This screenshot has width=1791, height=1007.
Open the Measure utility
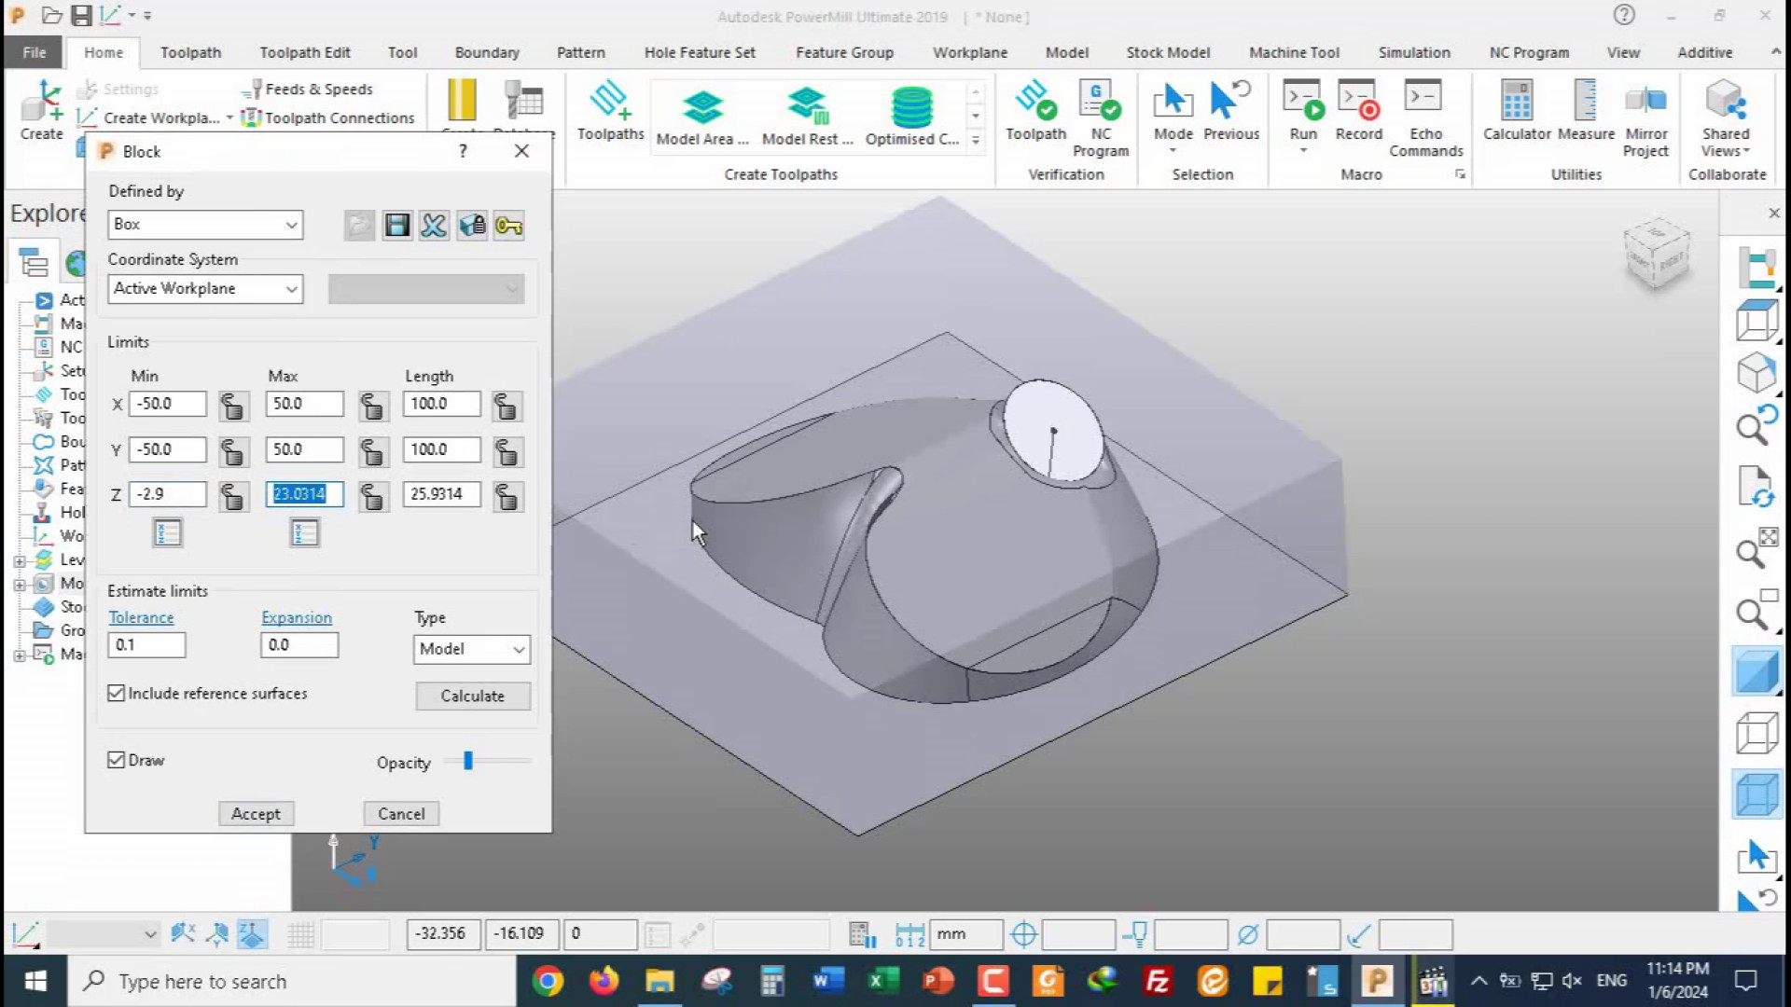tap(1586, 111)
